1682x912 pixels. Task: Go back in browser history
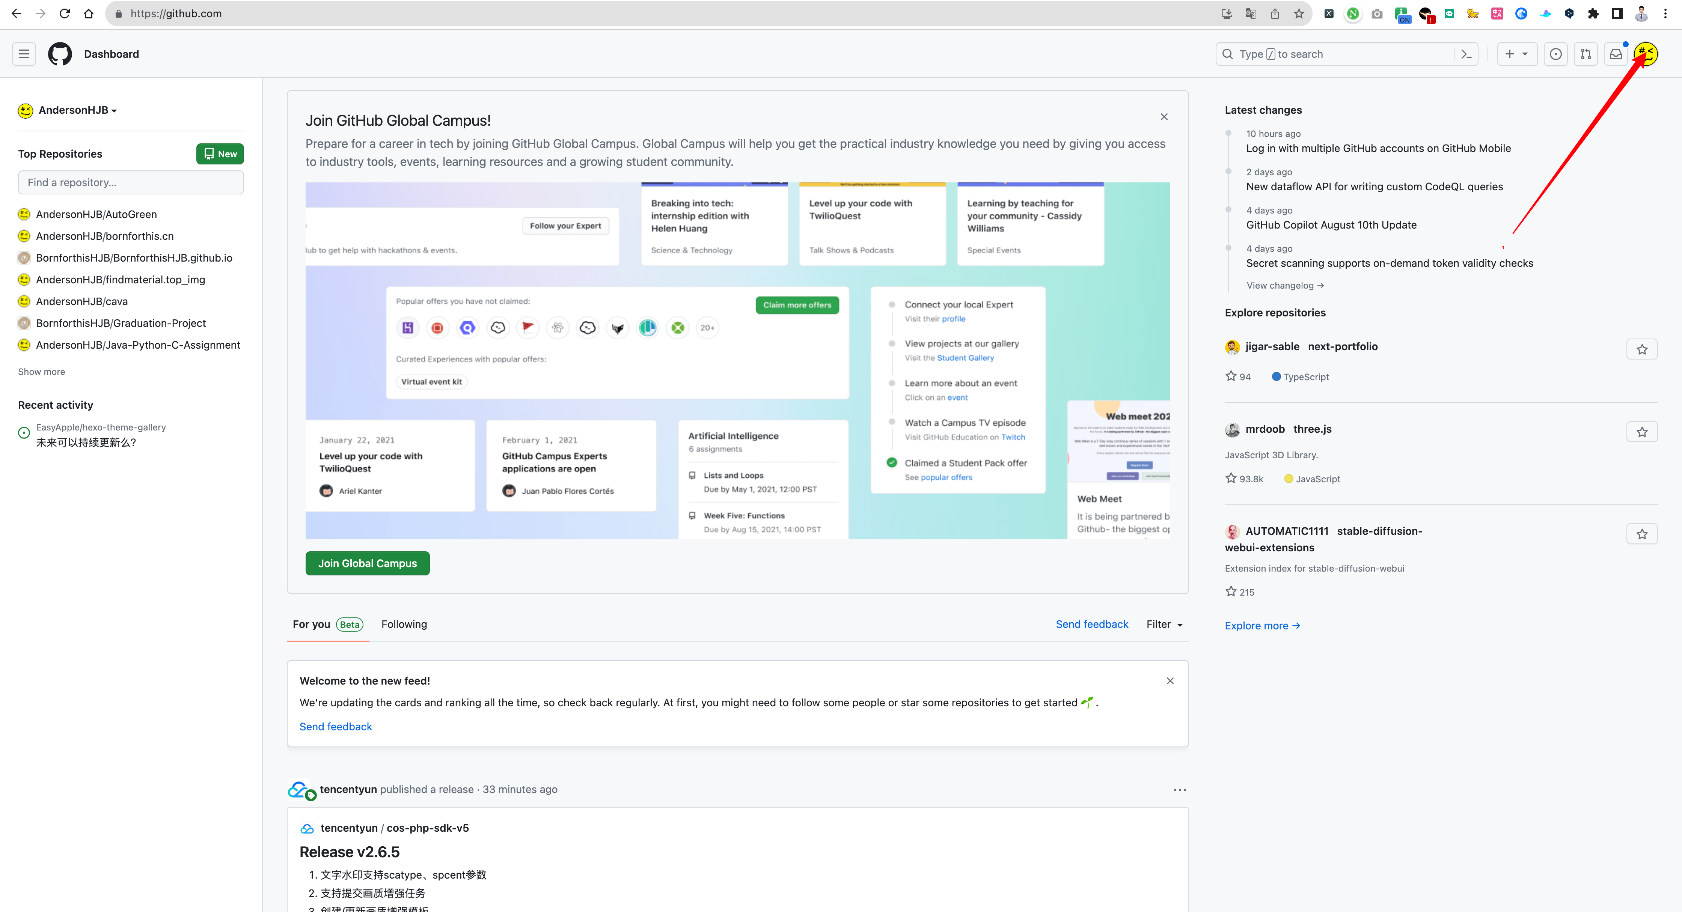[16, 14]
